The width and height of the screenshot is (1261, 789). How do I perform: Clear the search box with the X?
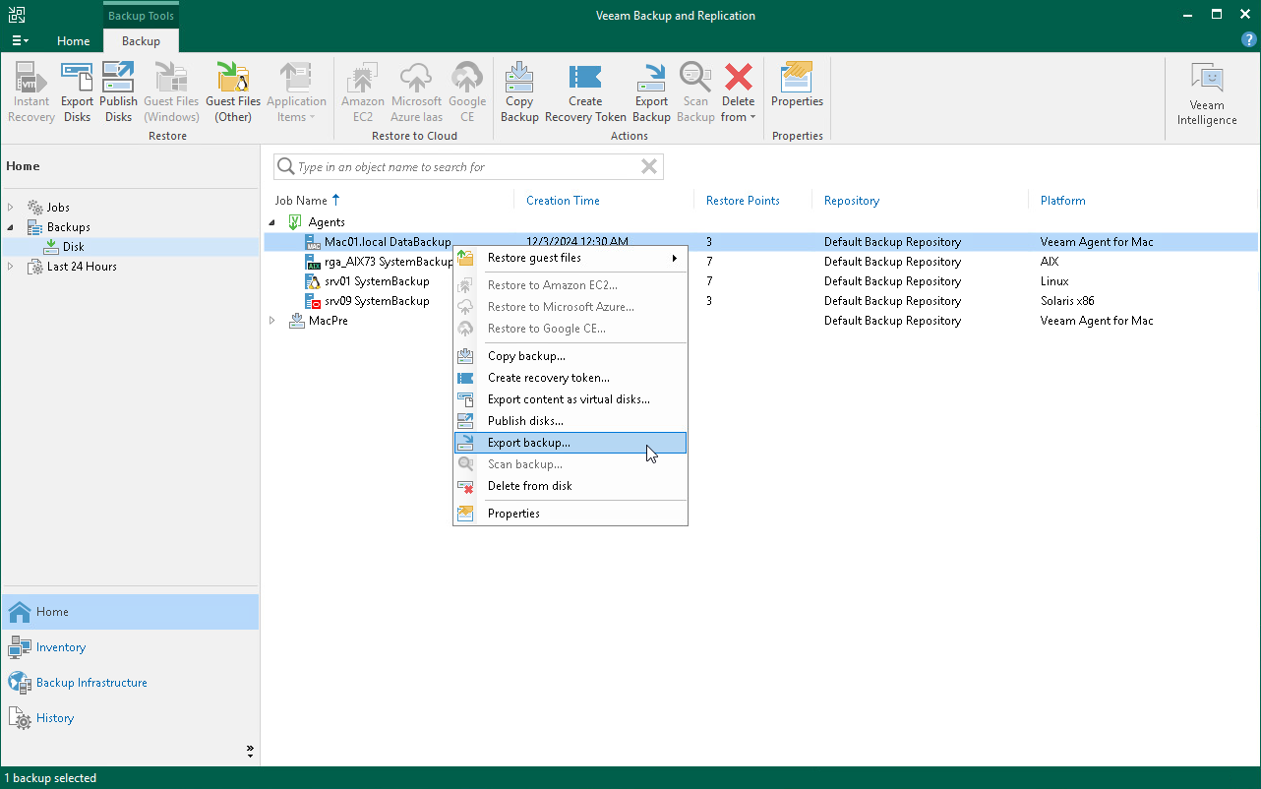(x=648, y=166)
